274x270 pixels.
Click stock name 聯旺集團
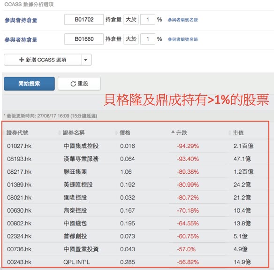[x=75, y=172]
